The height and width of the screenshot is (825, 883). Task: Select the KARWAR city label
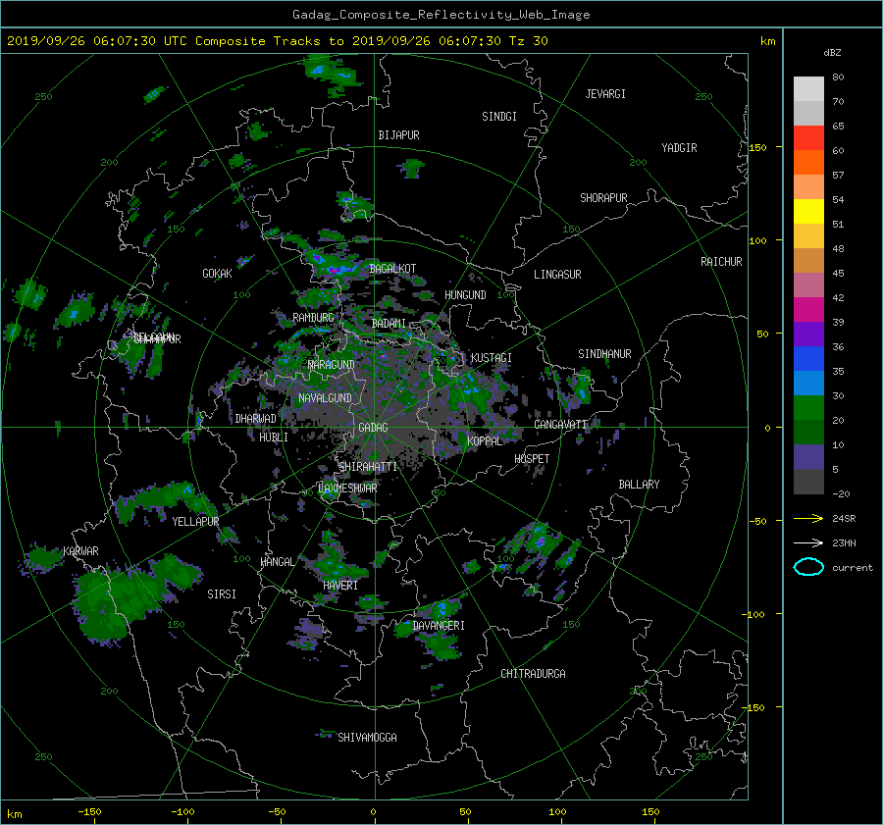coord(80,551)
